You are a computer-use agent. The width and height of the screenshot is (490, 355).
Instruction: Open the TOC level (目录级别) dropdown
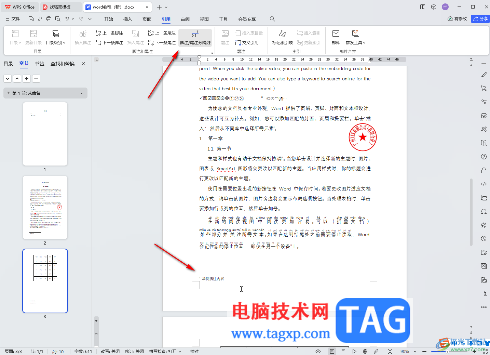[x=56, y=38]
